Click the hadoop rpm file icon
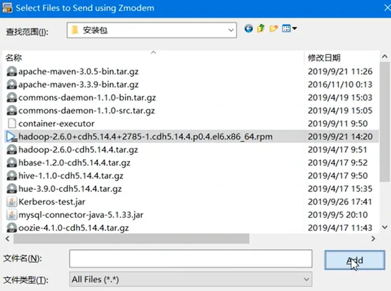 pyautogui.click(x=12, y=137)
